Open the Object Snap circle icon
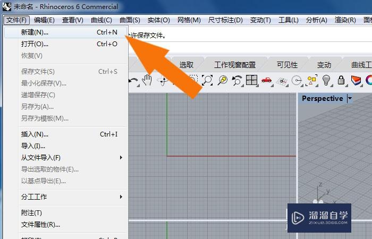372x239 pixels. click(x=297, y=81)
